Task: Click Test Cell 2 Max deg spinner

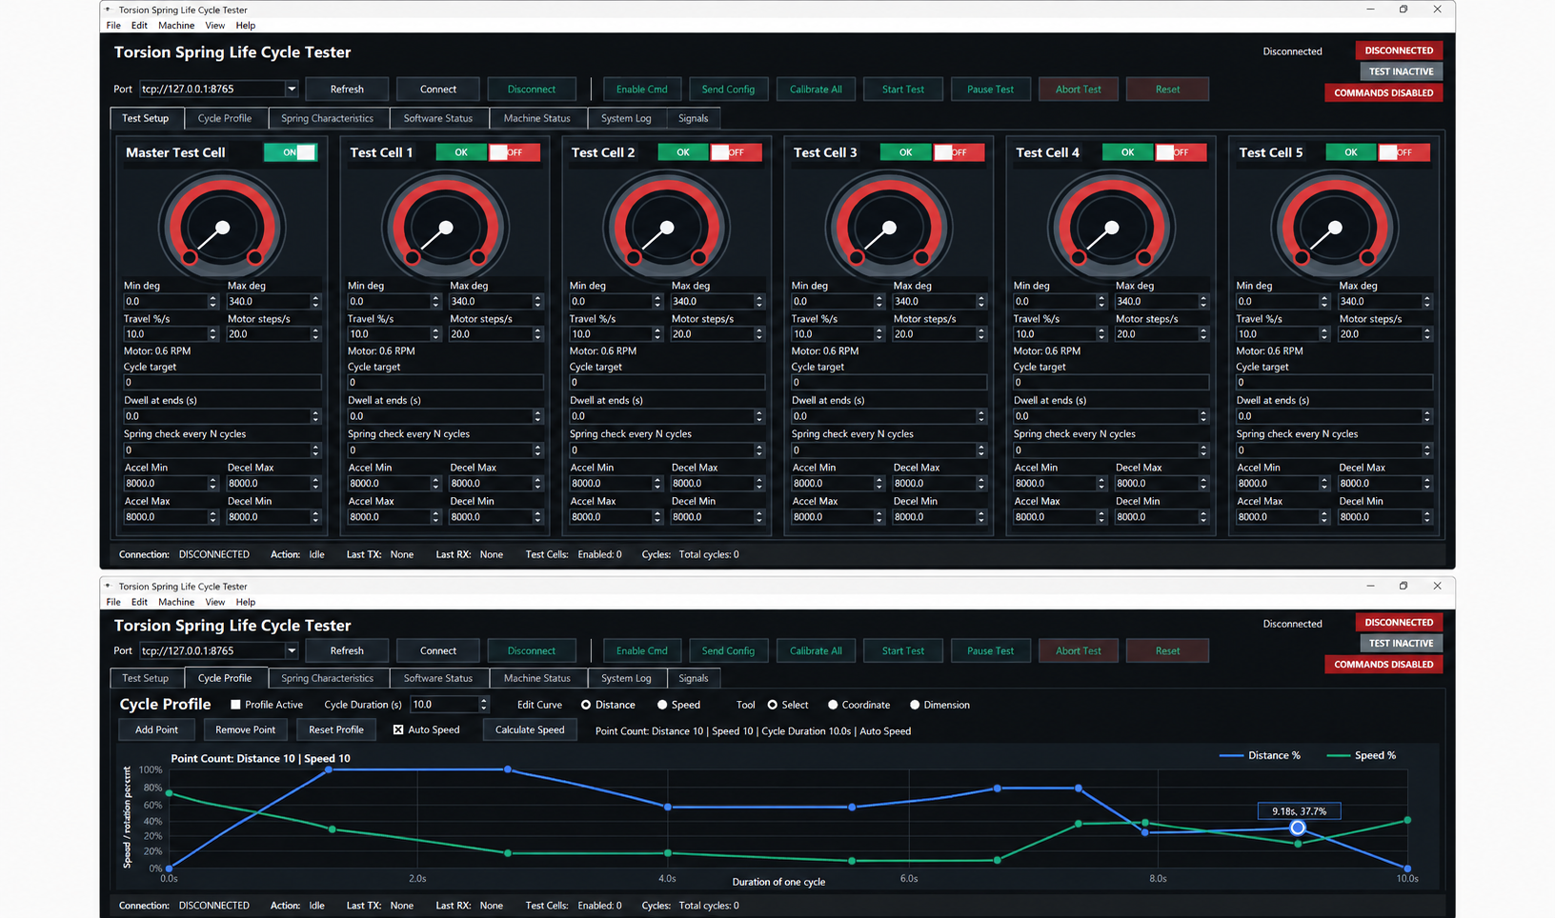Action: [x=758, y=301]
